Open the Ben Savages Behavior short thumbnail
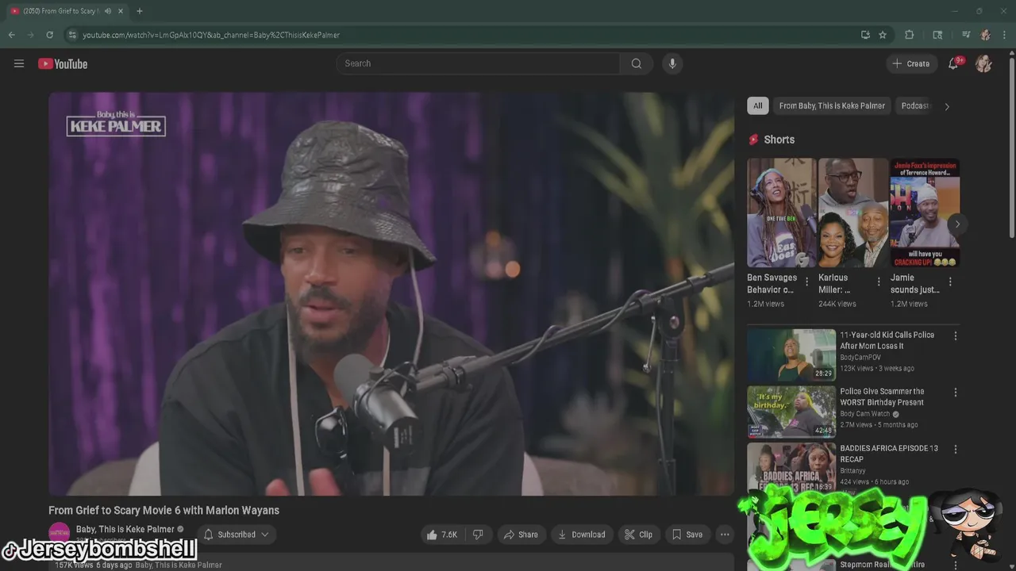This screenshot has width=1016, height=571. [782, 213]
